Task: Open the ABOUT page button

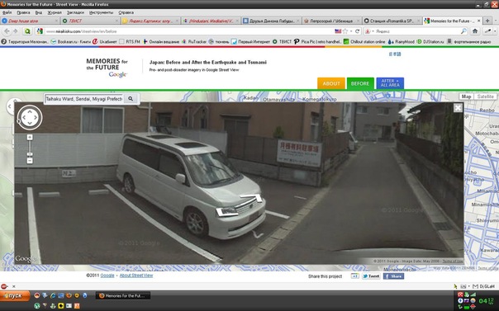Action: tap(331, 83)
